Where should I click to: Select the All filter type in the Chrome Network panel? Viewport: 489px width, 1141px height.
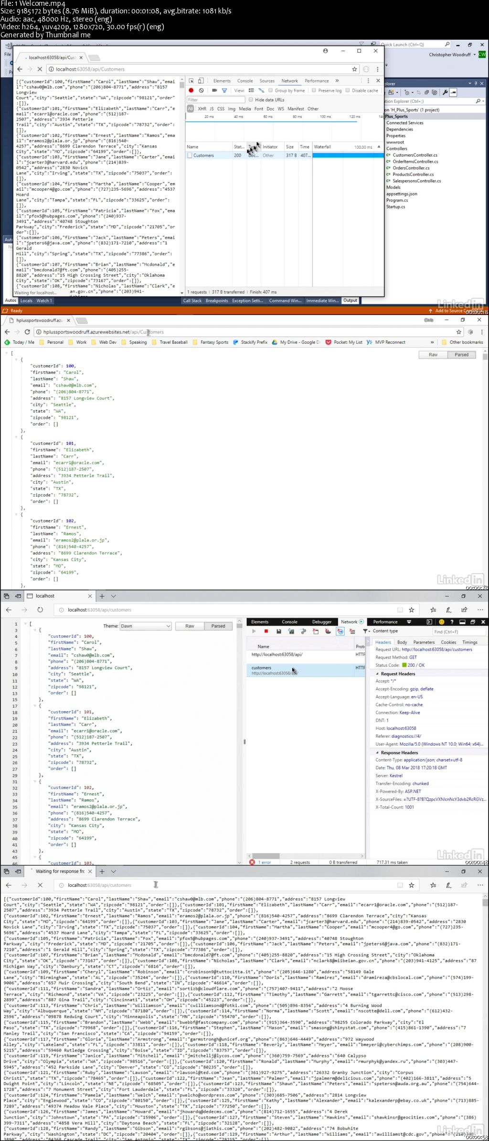pyautogui.click(x=190, y=109)
